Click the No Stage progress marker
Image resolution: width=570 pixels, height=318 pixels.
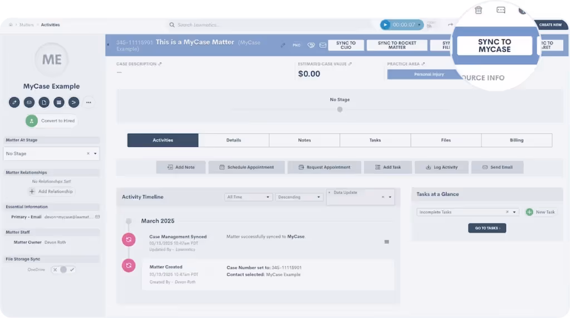(x=340, y=109)
